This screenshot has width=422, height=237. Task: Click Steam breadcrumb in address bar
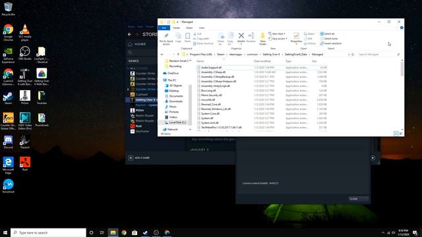pos(221,55)
